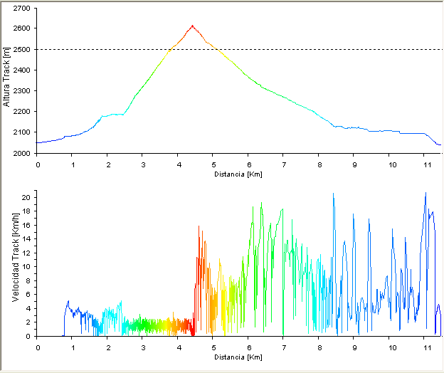Click the 10 km tick label on the altitude chart
The height and width of the screenshot is (373, 444).
click(x=392, y=165)
